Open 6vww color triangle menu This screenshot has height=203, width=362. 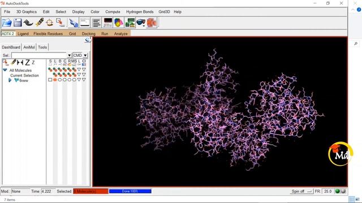pos(84,80)
